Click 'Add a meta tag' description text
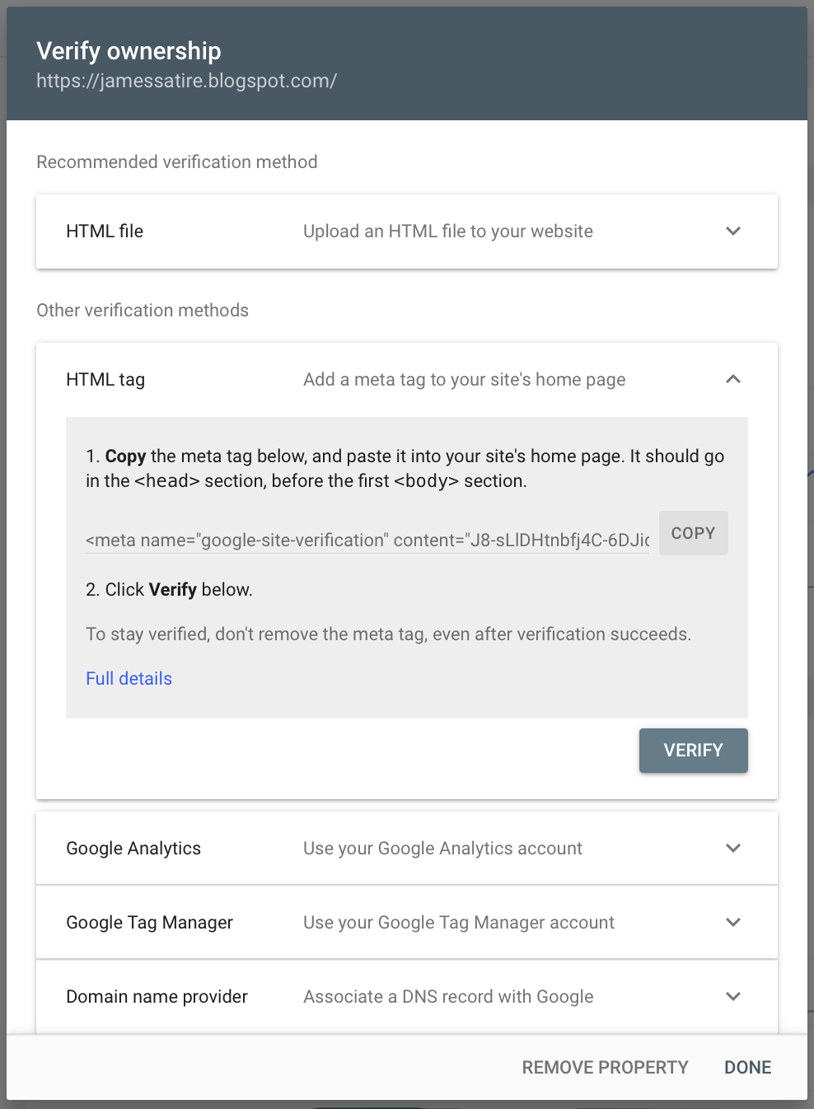This screenshot has height=1109, width=814. pos(464,380)
